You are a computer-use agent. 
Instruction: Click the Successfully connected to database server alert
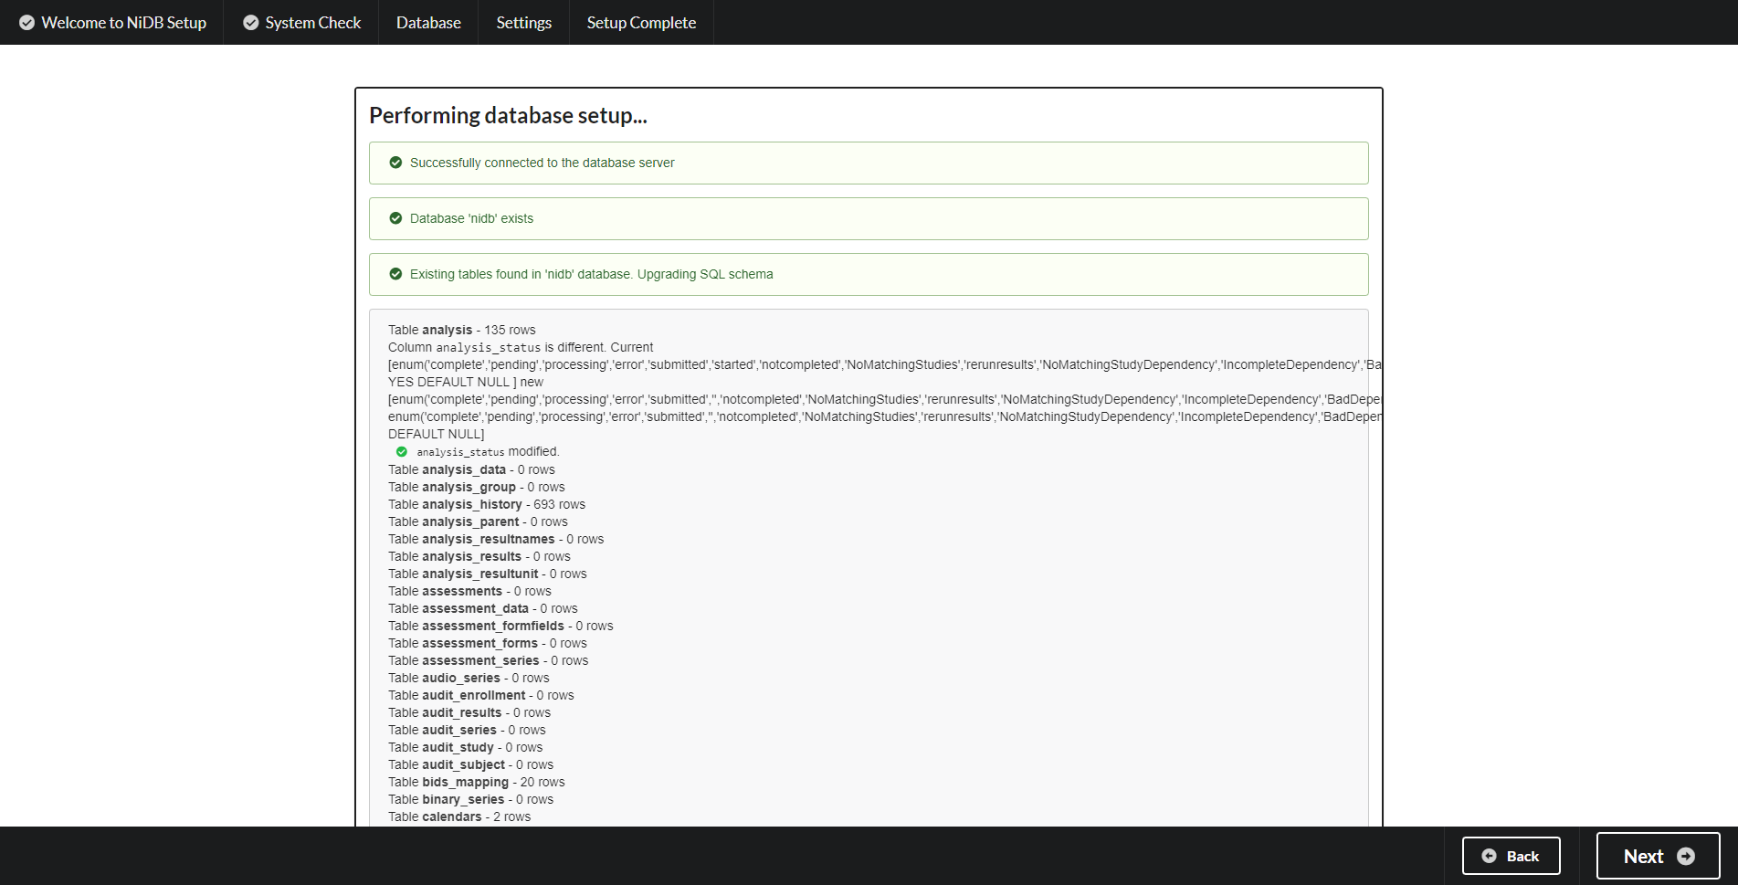click(868, 162)
